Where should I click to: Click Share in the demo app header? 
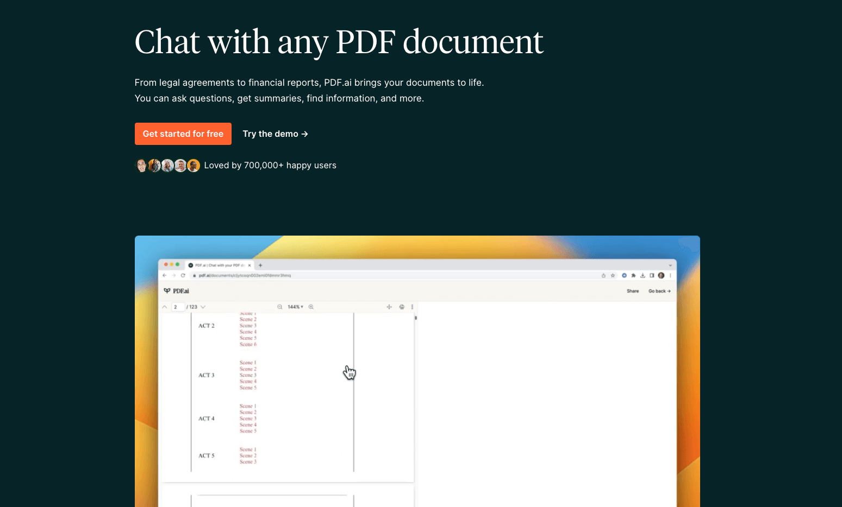633,291
